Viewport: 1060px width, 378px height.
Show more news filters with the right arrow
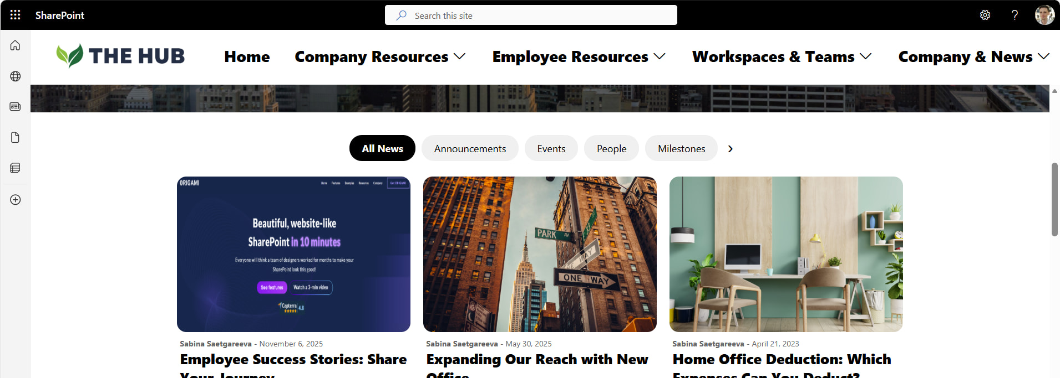point(731,149)
